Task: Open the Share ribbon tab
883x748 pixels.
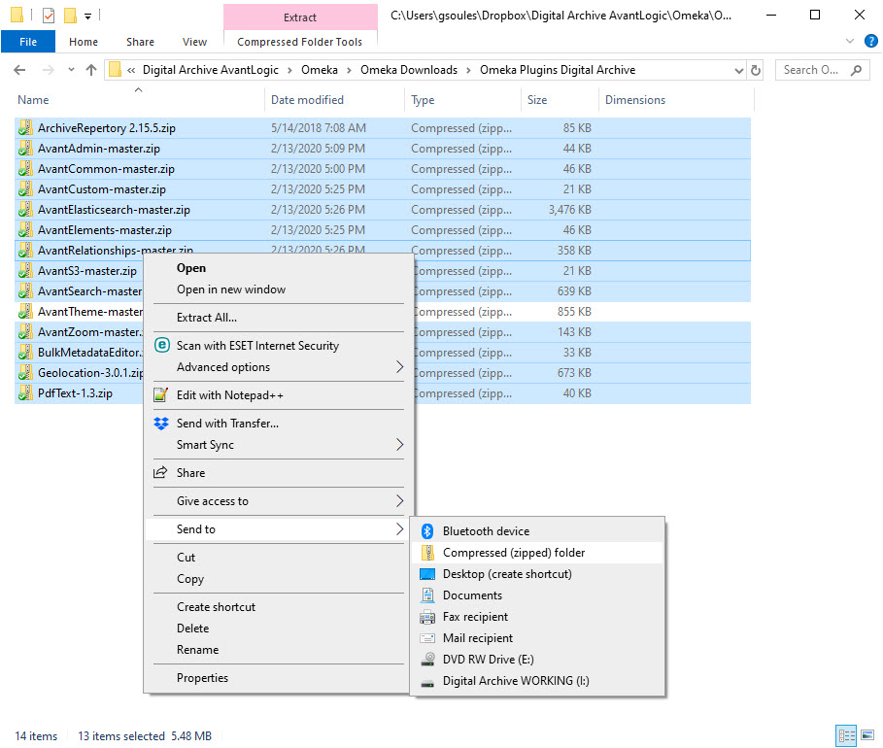Action: pos(140,42)
